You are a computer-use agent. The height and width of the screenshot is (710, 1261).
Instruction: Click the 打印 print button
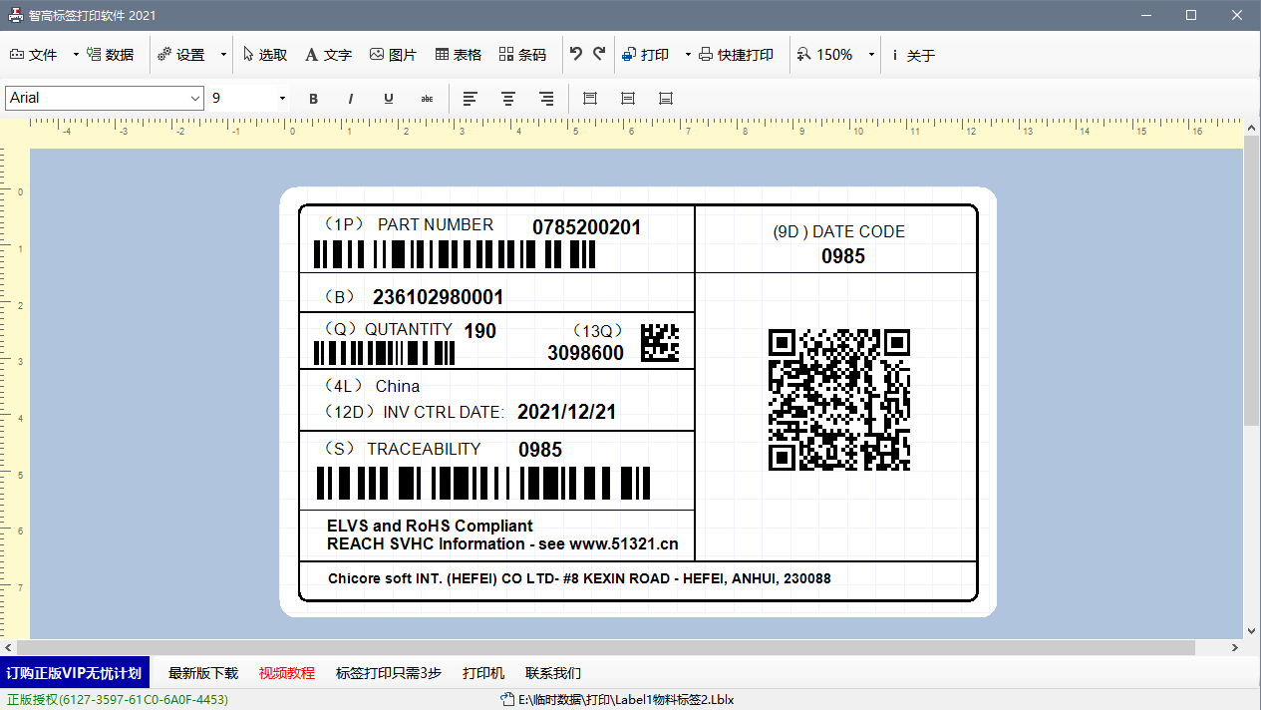point(645,55)
